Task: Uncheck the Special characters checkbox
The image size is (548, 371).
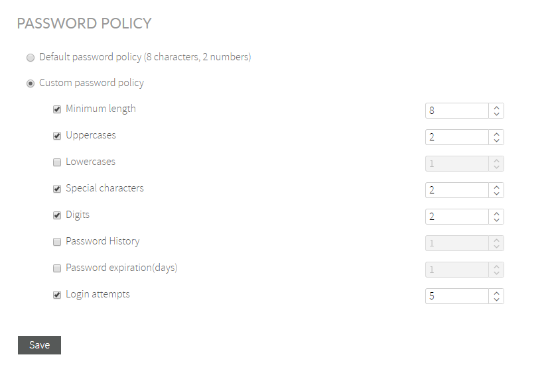Action: tap(57, 189)
